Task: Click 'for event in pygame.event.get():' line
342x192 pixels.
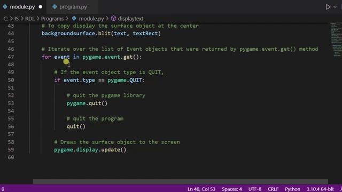Action: click(91, 57)
